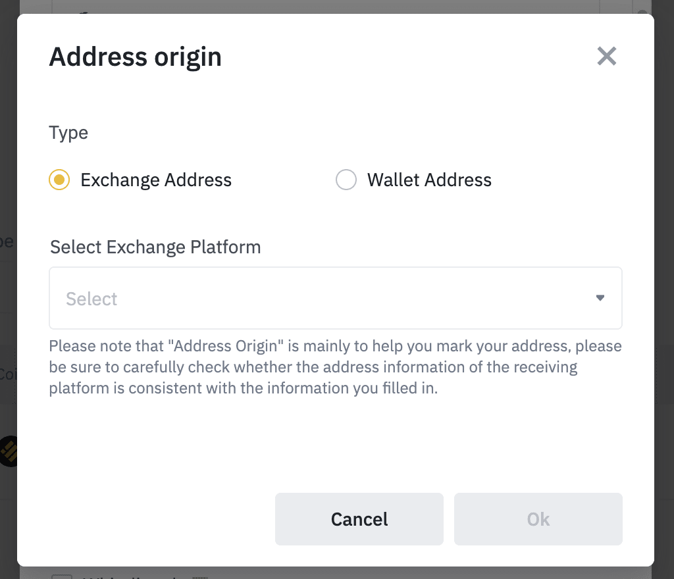Click the BUSD coin icon behind dialog
674x579 pixels.
[8, 451]
